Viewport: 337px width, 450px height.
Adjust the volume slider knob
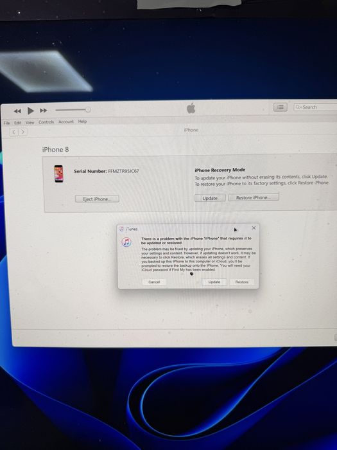pos(88,110)
